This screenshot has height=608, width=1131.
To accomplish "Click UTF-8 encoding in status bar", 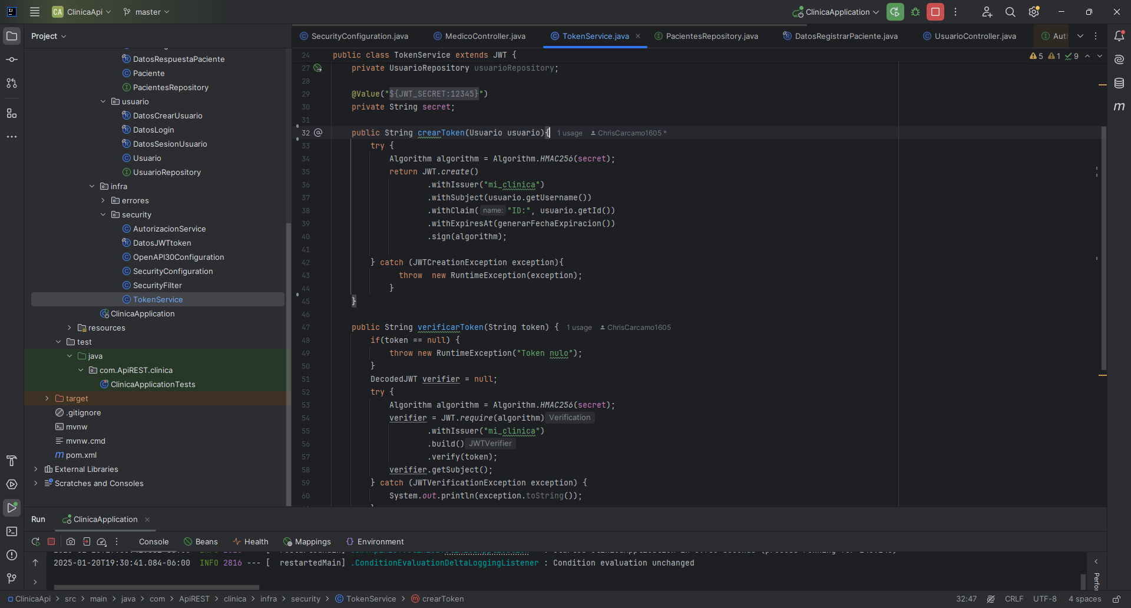I will [x=1045, y=599].
